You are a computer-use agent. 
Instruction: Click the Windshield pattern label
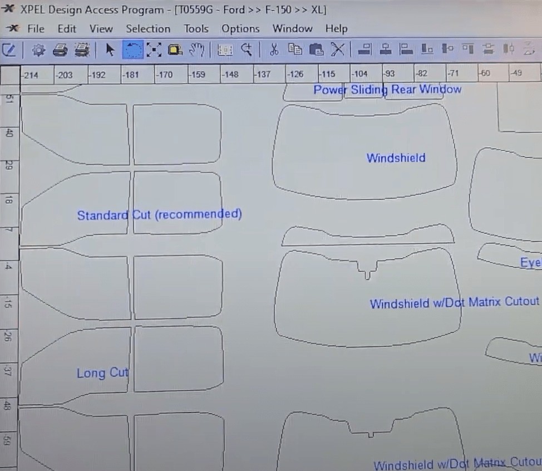coord(396,158)
